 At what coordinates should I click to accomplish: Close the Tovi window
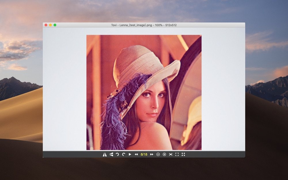(x=46, y=25)
